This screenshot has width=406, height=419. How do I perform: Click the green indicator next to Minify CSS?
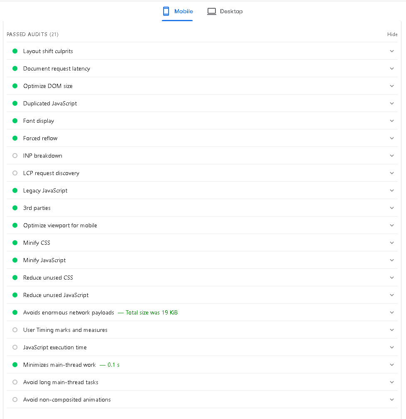(15, 243)
